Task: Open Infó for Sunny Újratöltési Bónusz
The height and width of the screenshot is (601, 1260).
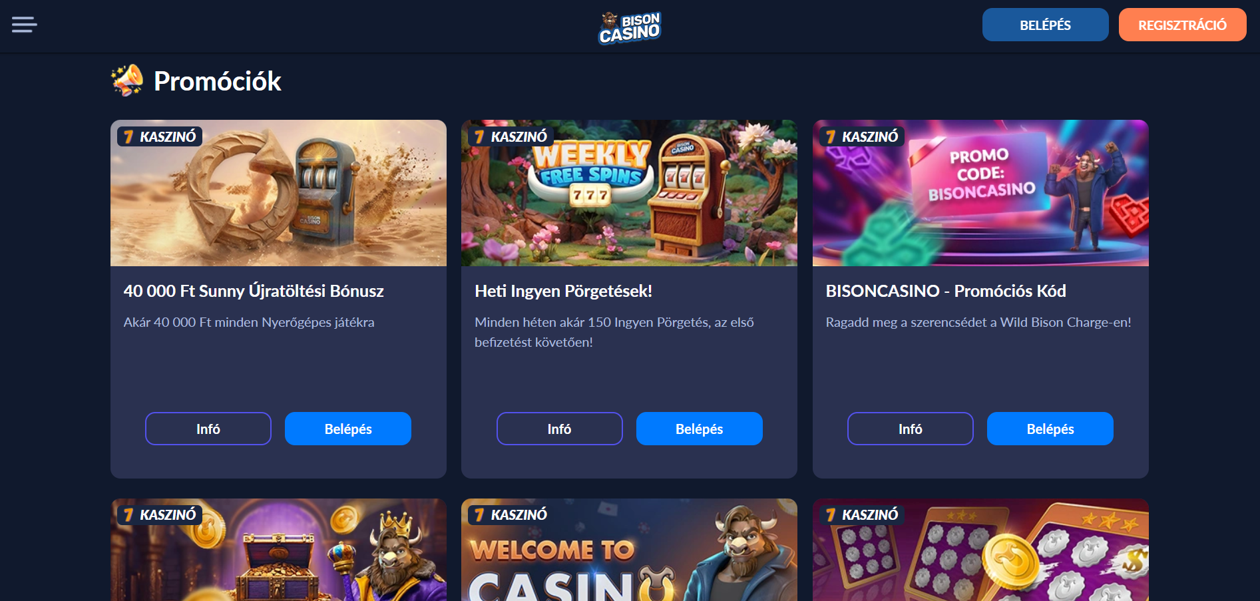Action: [208, 429]
